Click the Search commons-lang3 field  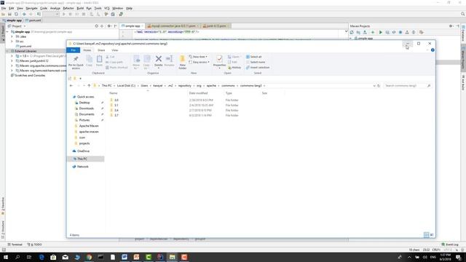[x=407, y=86]
